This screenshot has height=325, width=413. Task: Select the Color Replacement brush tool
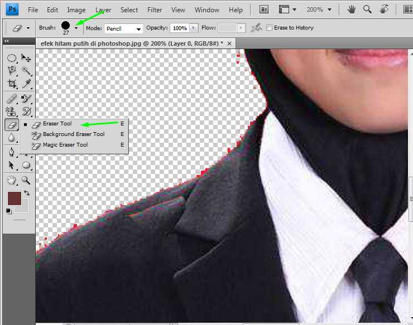click(x=26, y=99)
